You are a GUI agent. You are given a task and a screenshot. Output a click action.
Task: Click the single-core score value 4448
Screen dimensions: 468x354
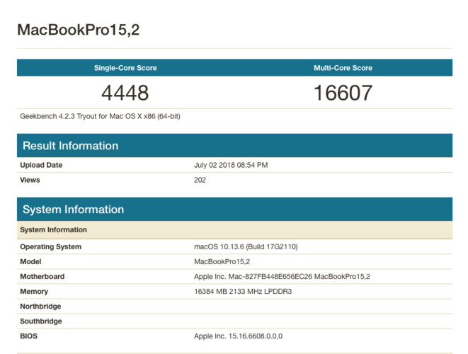125,93
